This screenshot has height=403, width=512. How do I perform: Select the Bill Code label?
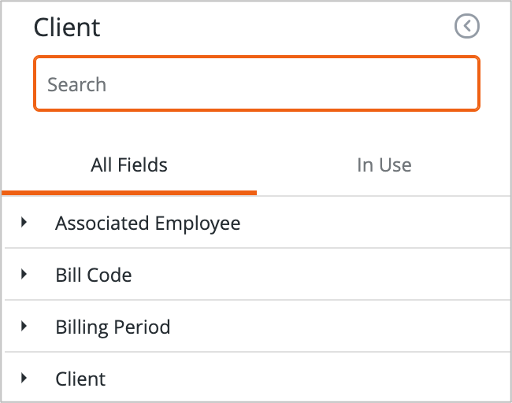(x=93, y=275)
